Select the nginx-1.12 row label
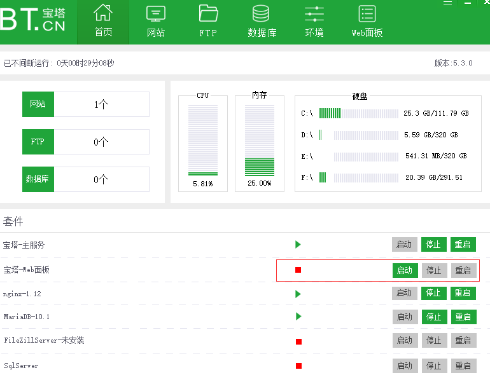The image size is (490, 377). pyautogui.click(x=22, y=294)
